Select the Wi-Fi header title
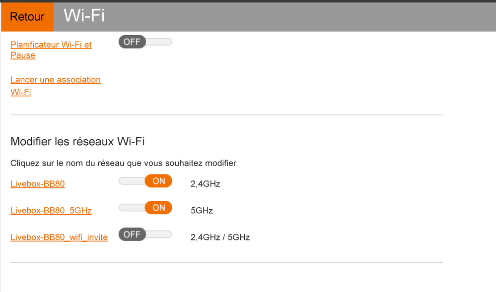Screen dimensions: 496x292 (82, 16)
